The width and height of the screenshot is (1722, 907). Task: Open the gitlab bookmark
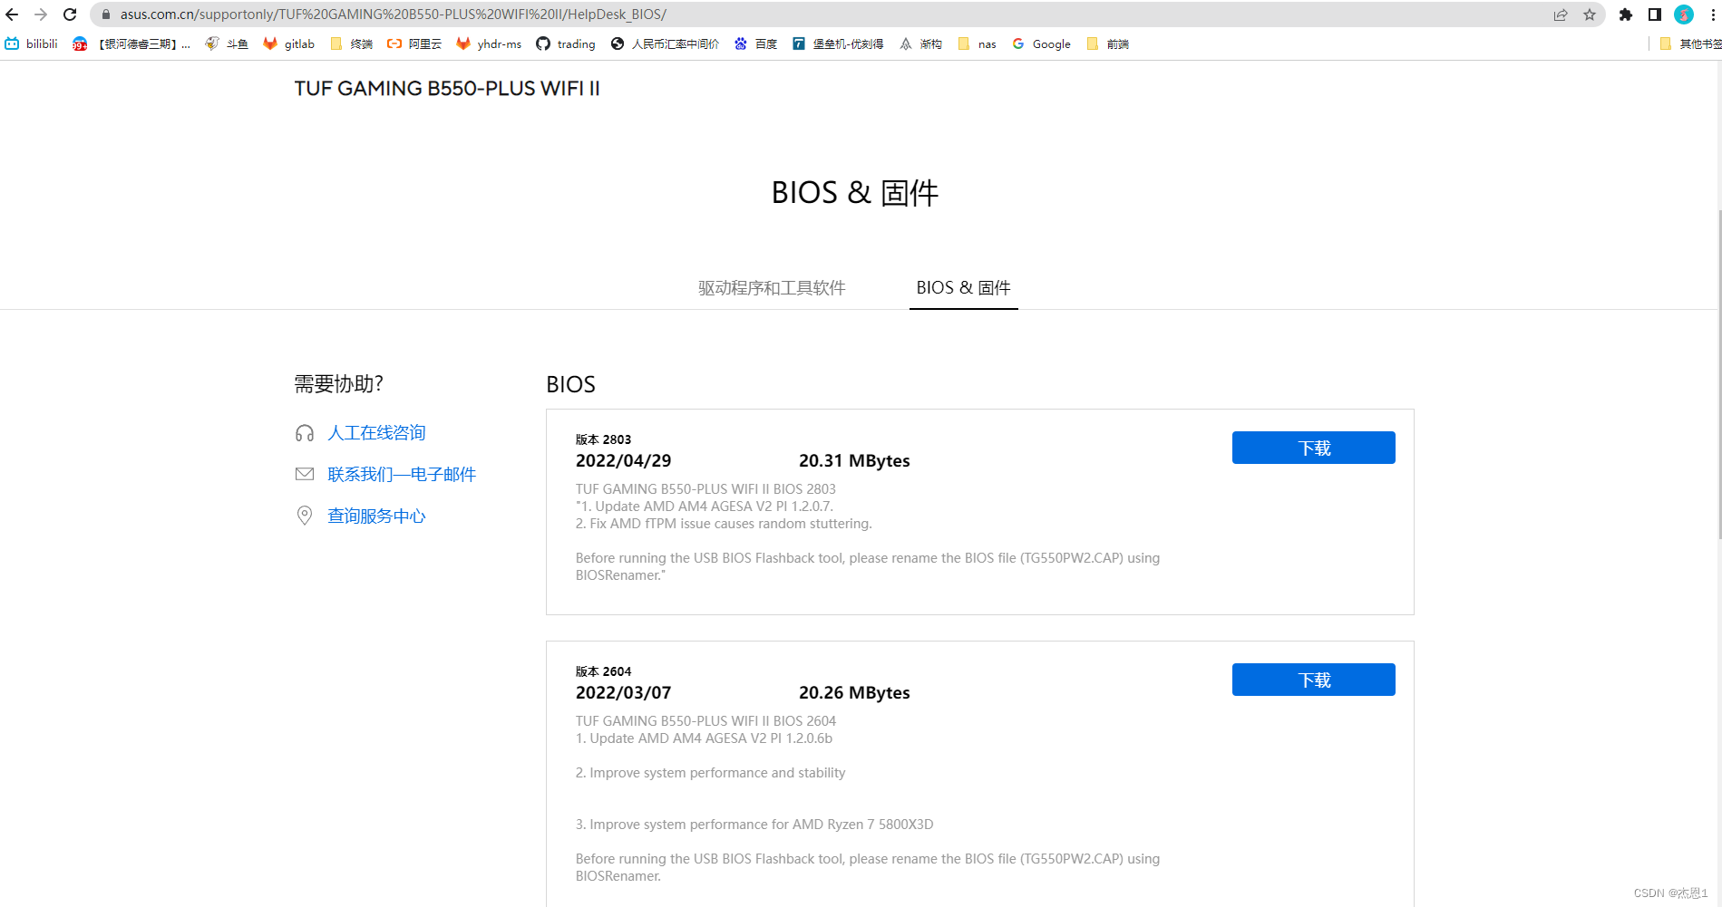point(289,43)
